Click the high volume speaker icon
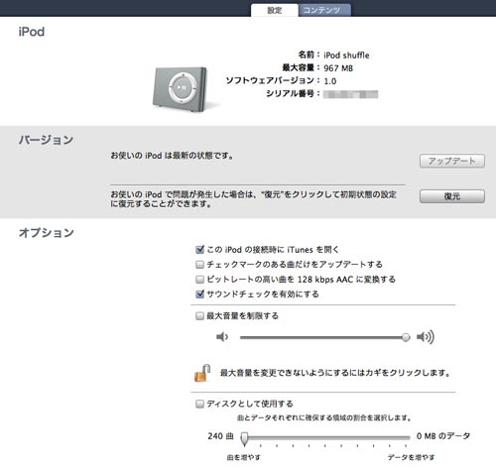The height and width of the screenshot is (470, 496). (x=426, y=337)
